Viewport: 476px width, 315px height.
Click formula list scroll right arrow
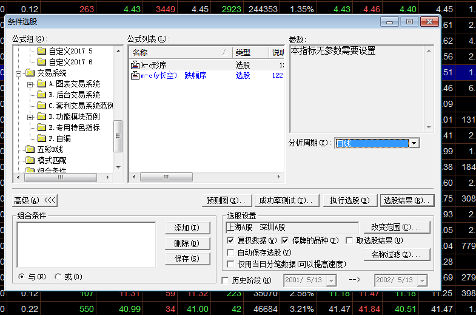pos(279,177)
